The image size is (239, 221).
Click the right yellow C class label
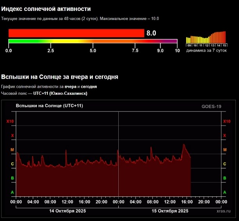click(225, 164)
